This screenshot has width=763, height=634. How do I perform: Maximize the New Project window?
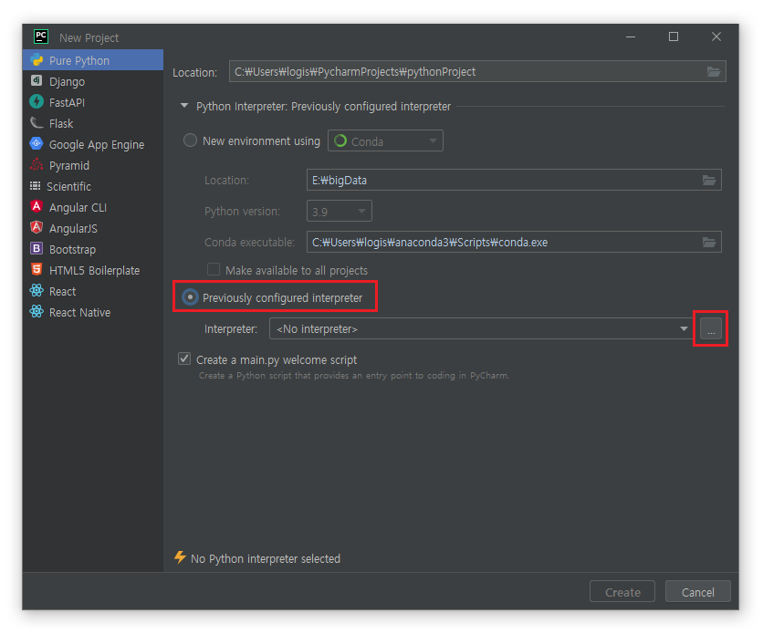[674, 37]
